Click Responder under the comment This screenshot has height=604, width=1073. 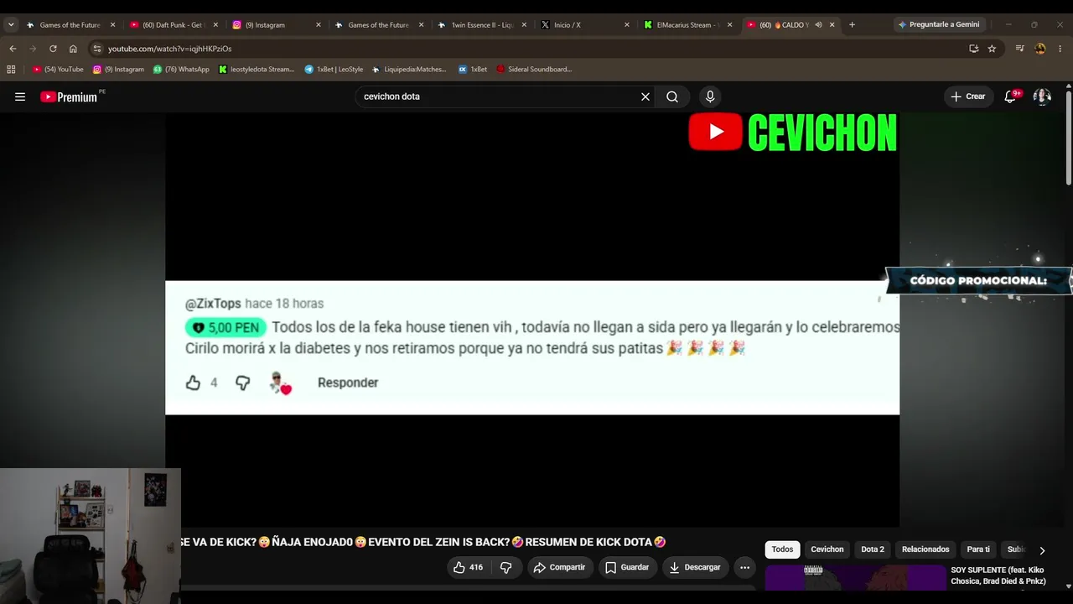coord(348,383)
